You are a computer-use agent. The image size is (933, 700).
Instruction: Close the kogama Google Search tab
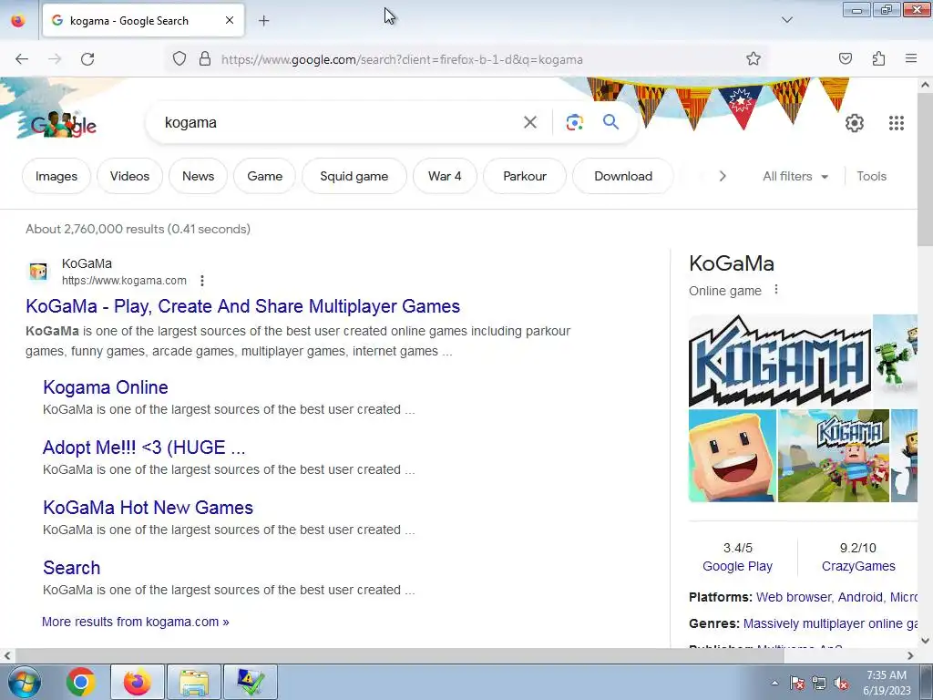coord(230,20)
